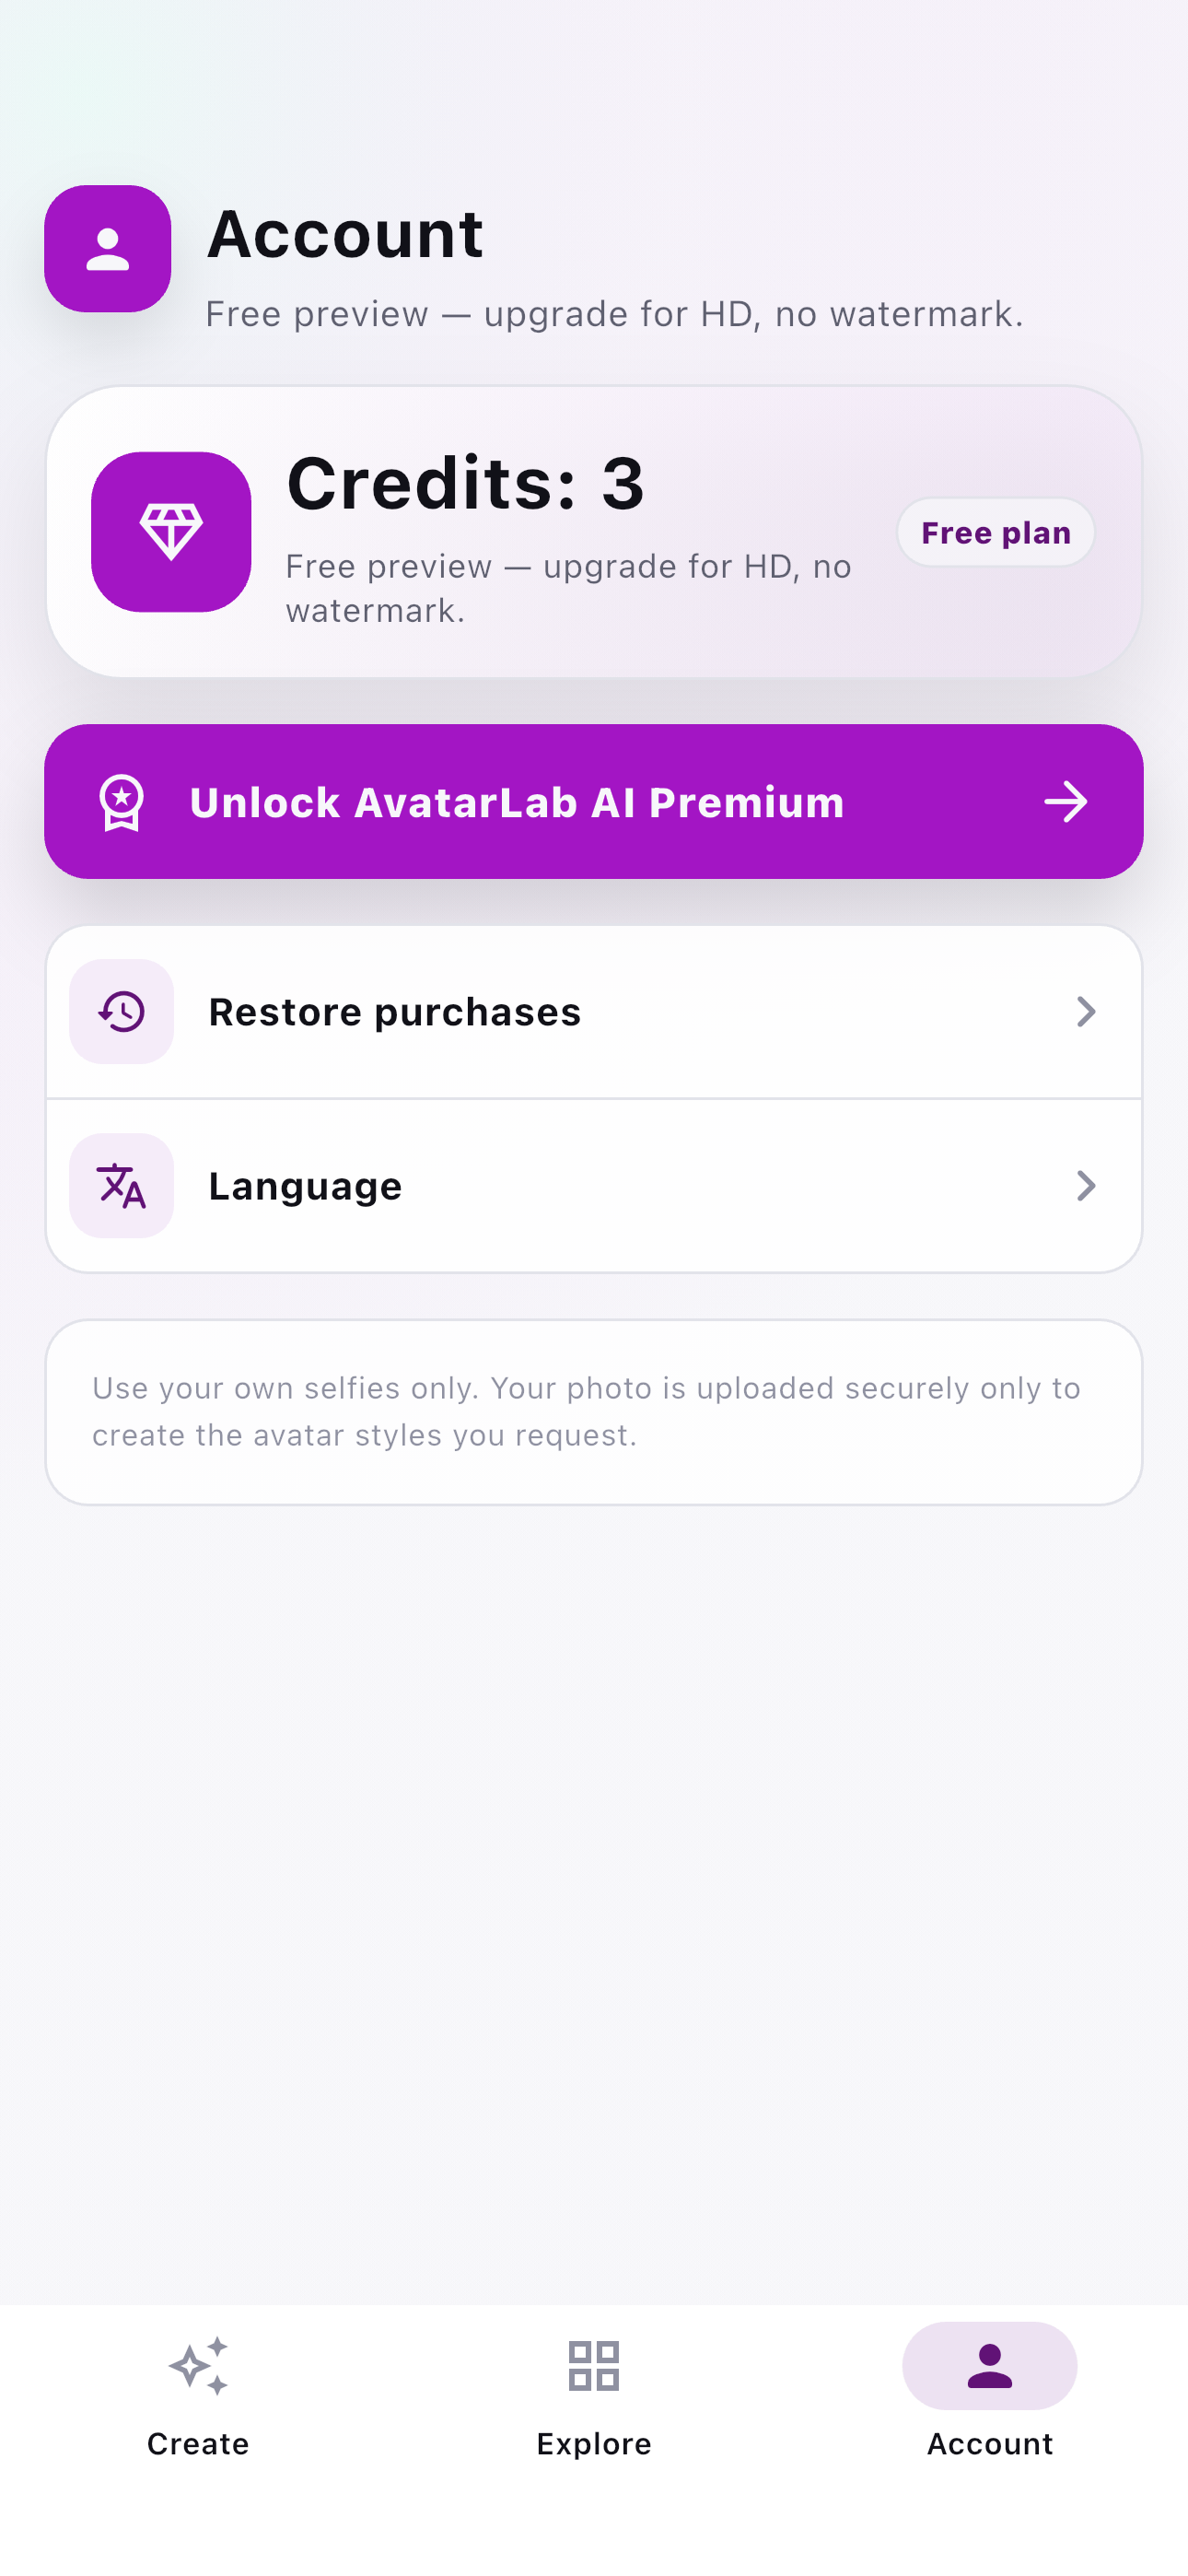Click the restore history clock icon
The image size is (1188, 2576).
coord(122,1011)
